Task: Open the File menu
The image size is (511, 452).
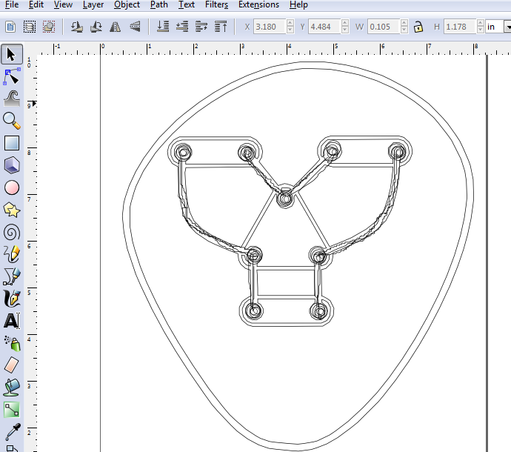Action: (x=12, y=4)
